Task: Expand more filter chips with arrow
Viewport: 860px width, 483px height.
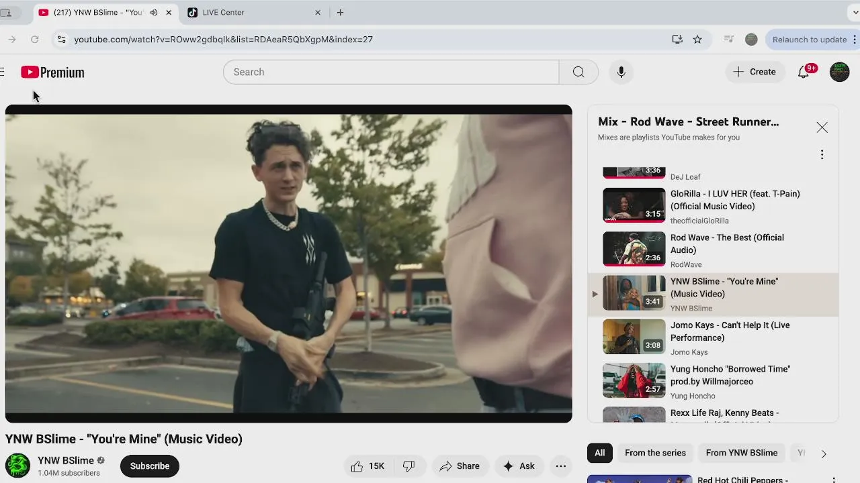Action: coord(824,453)
